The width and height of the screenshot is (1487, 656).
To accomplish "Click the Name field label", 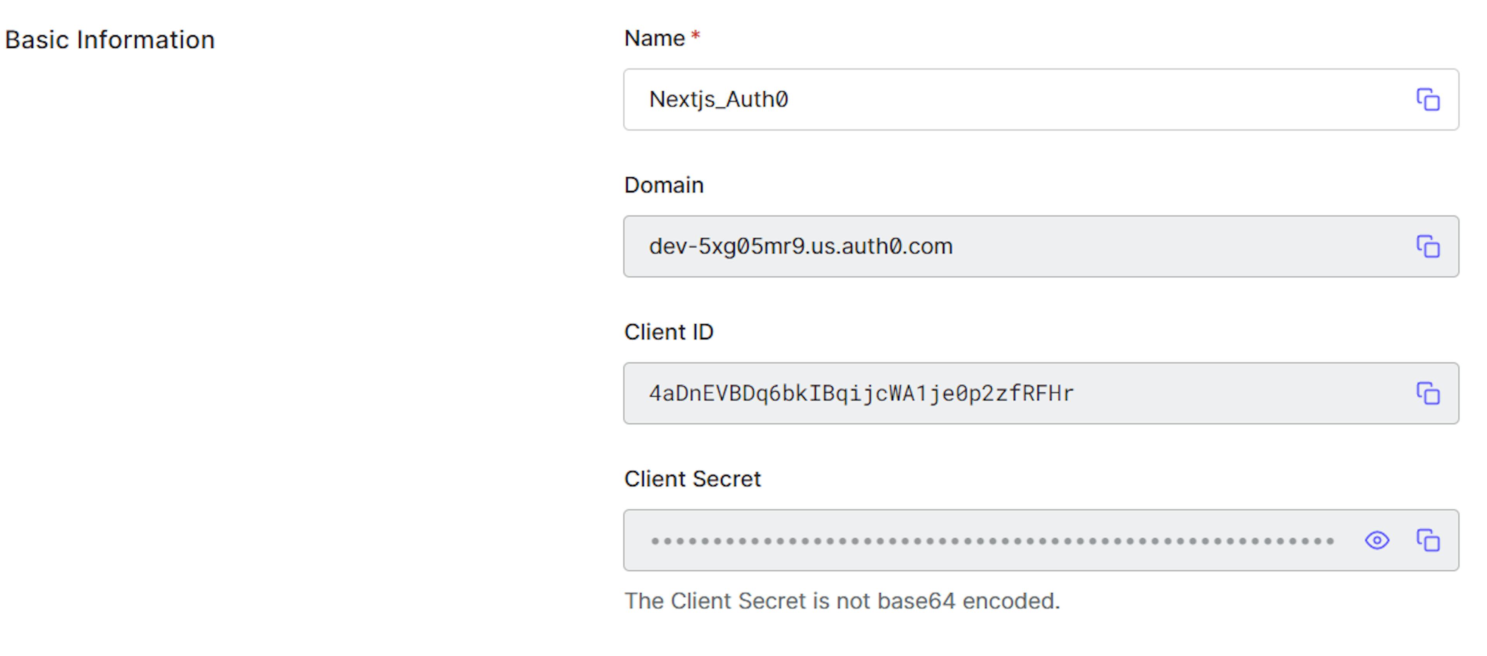I will (654, 39).
